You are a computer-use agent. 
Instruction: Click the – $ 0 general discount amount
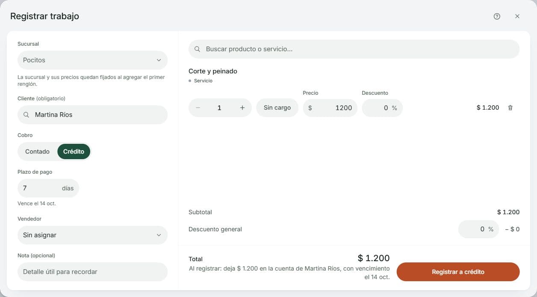click(512, 229)
